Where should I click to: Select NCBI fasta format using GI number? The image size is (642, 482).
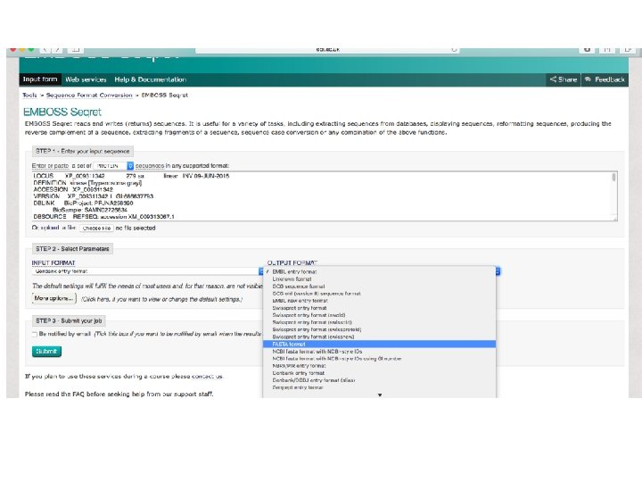[x=379, y=359]
